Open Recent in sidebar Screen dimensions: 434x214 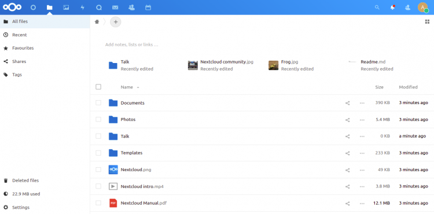click(45, 35)
